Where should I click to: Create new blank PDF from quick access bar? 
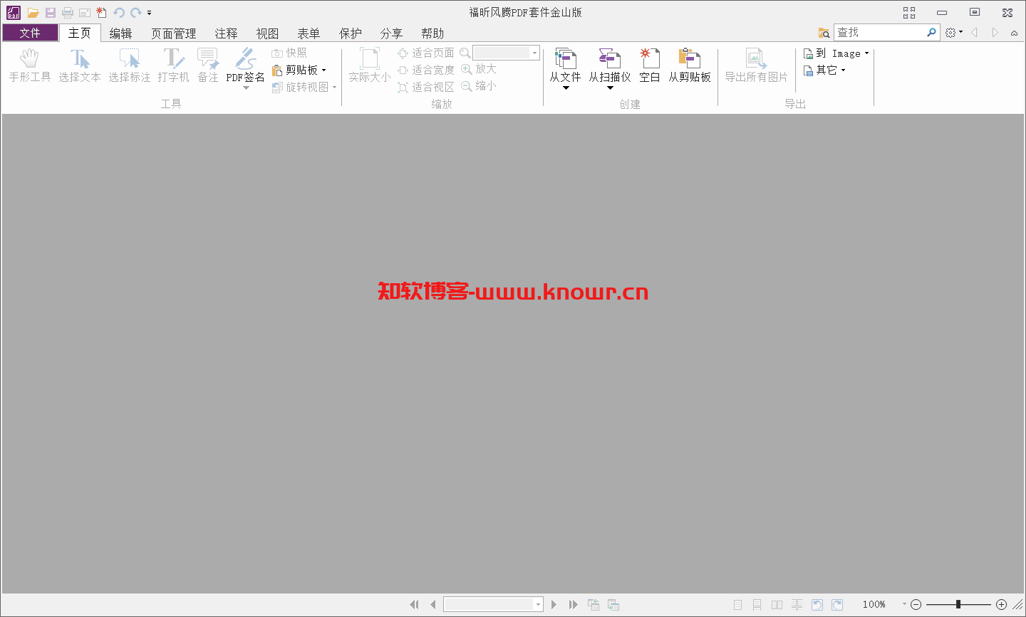[x=102, y=13]
